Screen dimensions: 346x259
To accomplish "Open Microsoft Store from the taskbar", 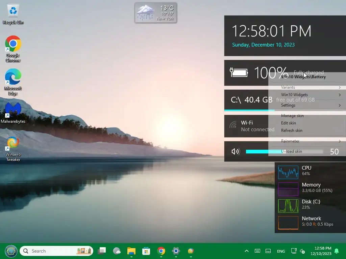I will (x=146, y=251).
